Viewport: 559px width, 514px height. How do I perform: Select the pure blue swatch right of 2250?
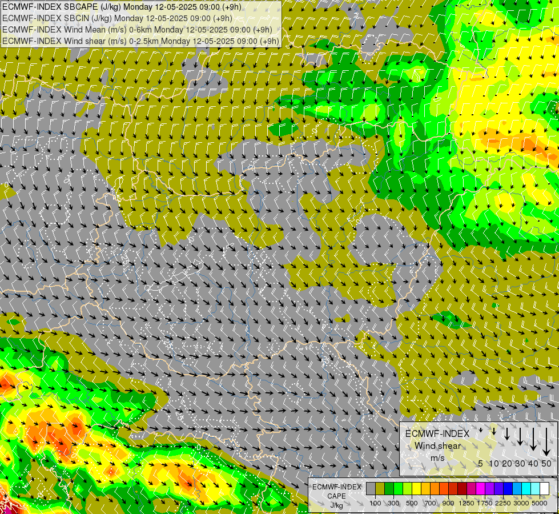point(508,489)
